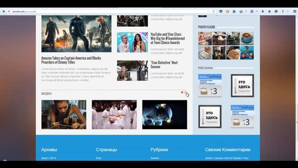Click the yellow extension icon in toolbar
The width and height of the screenshot is (298, 168).
point(228,11)
